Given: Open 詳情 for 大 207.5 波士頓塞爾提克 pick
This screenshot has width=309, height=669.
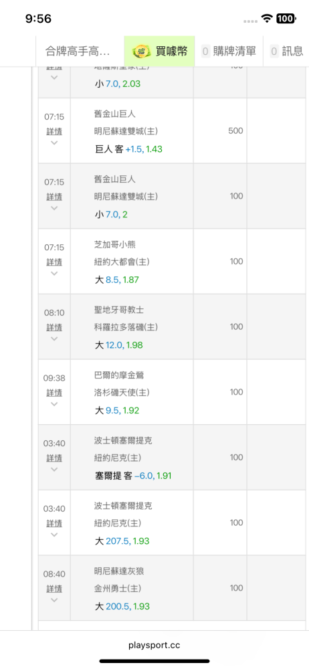Looking at the screenshot, I should [x=54, y=523].
